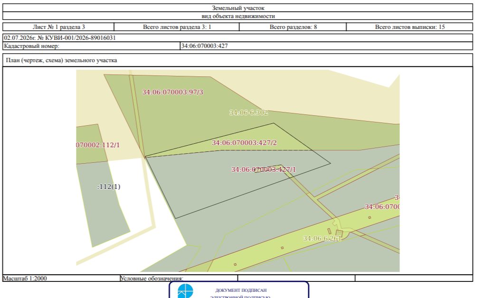Click the Всего разделов: 8 cell
The height and width of the screenshot is (298, 484).
click(293, 27)
